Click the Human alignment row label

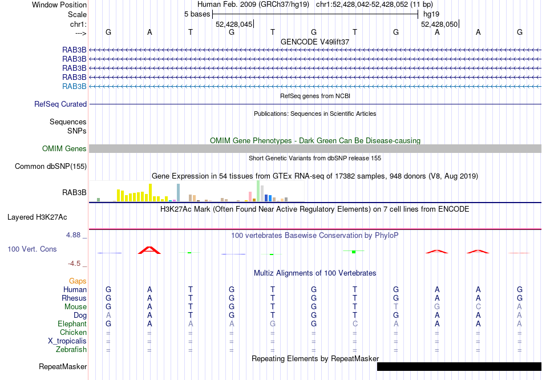75,289
